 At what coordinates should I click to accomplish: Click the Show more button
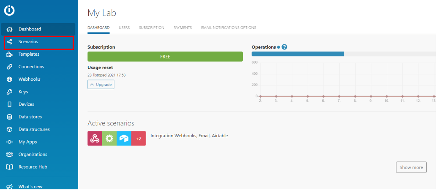tap(411, 167)
